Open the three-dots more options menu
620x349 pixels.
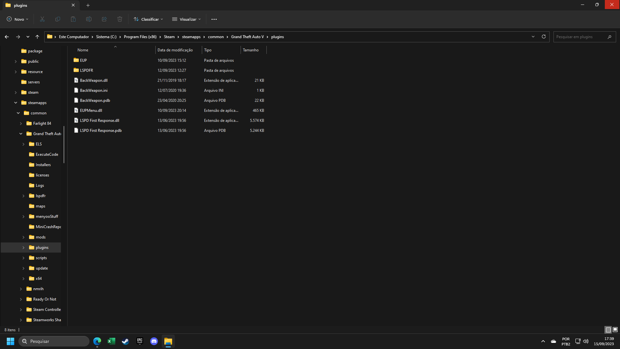(x=214, y=19)
